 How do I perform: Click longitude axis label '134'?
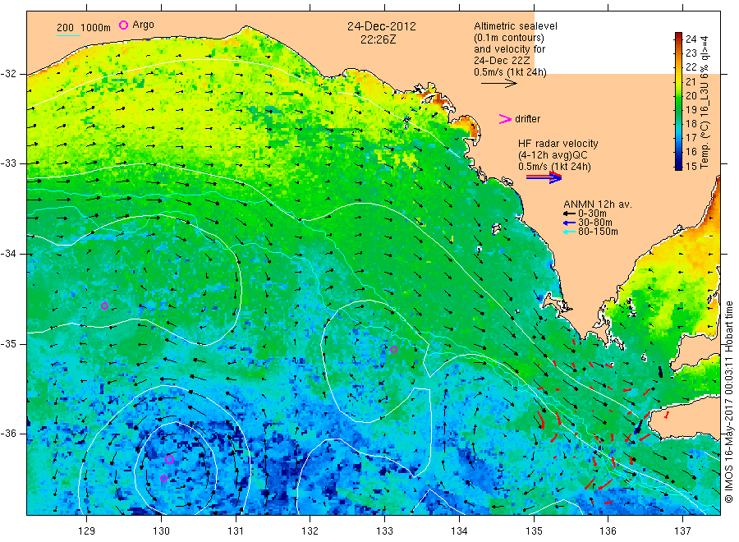pyautogui.click(x=459, y=531)
